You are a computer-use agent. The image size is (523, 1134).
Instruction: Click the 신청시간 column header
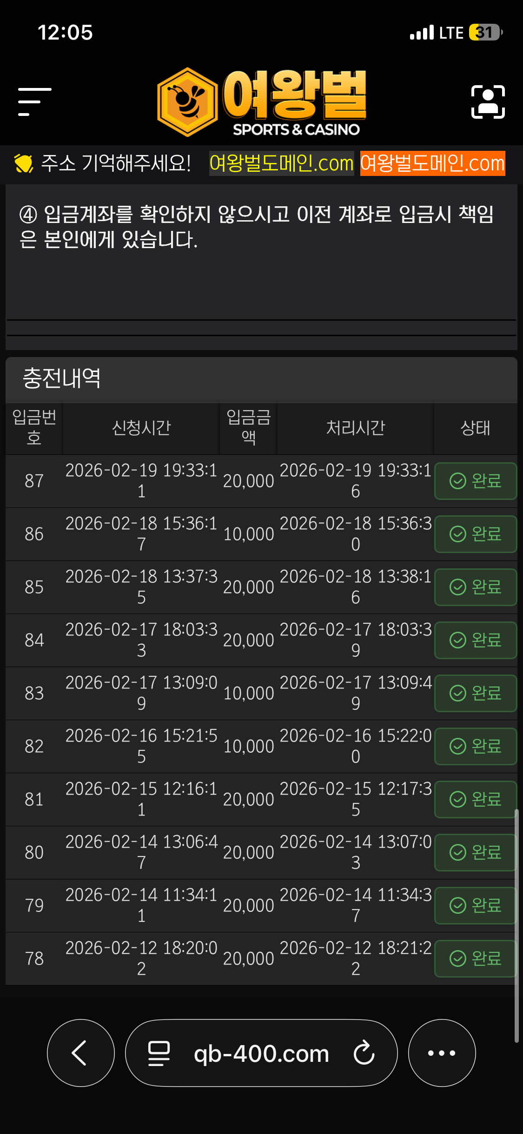point(141,428)
